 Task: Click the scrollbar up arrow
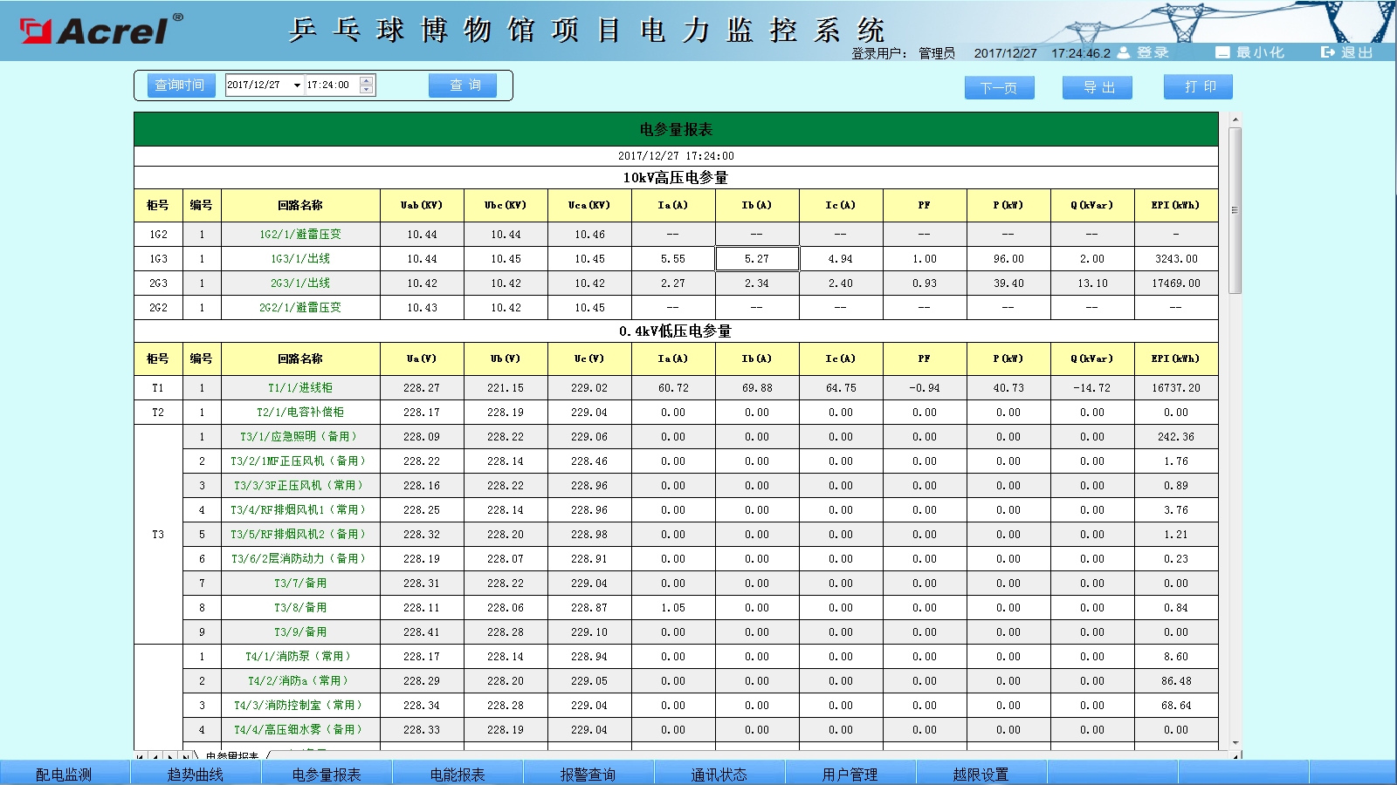pyautogui.click(x=1235, y=119)
